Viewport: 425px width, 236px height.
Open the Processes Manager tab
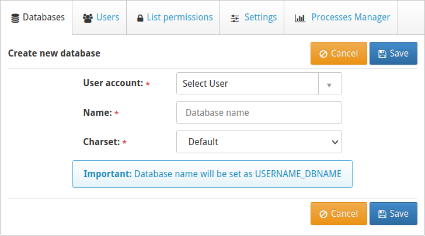point(342,17)
